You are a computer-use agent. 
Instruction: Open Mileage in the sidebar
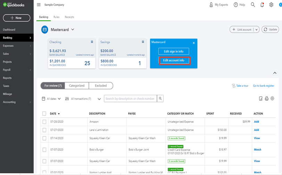tap(7, 94)
